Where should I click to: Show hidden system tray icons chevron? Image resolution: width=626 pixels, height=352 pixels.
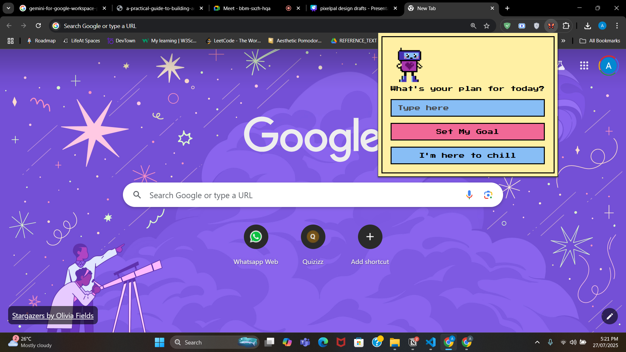(537, 342)
